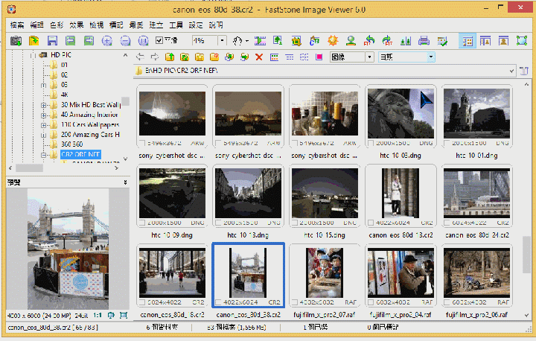Select the 360 360 folder in the tree
536x341 pixels.
pyautogui.click(x=71, y=144)
